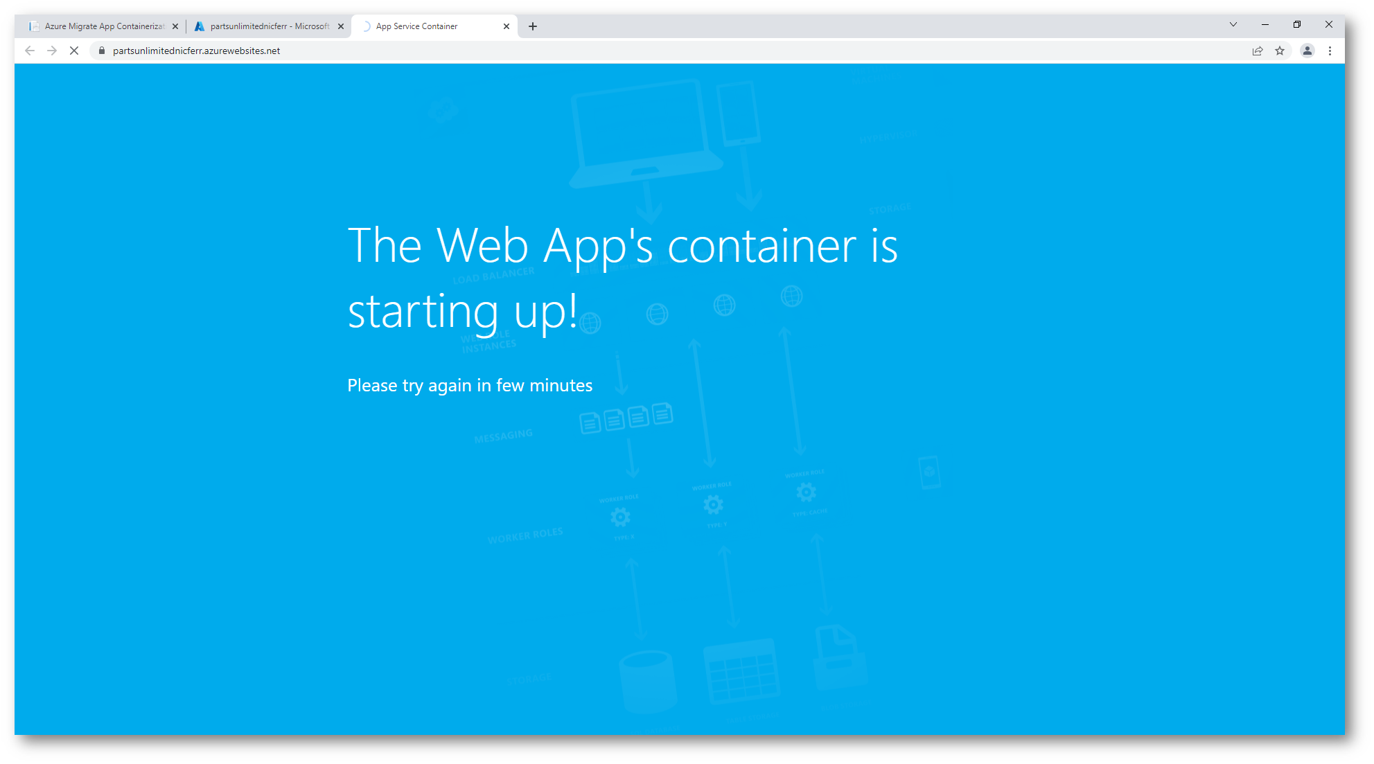Close the partsunlimitednicferr Azure tab
Viewport: 1374px width, 764px height.
(x=341, y=26)
